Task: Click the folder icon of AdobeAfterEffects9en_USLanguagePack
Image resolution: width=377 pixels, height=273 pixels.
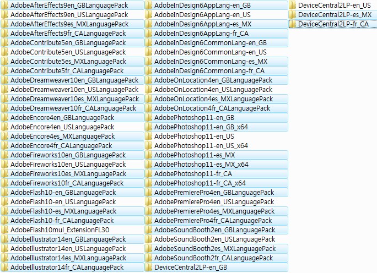Action: click(x=4, y=15)
